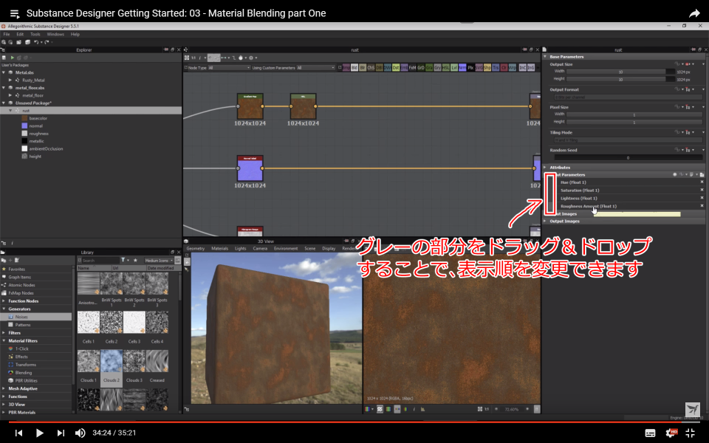Add an HSL node
Image resolution: width=709 pixels, height=443 pixels.
(446, 68)
